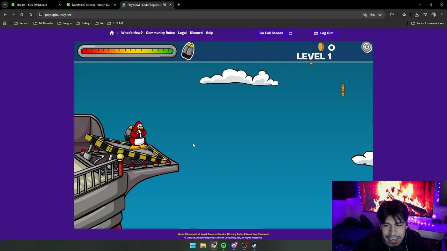This screenshot has height=251, width=447.
Task: Close the Club Penguin tab
Action: pos(170,5)
